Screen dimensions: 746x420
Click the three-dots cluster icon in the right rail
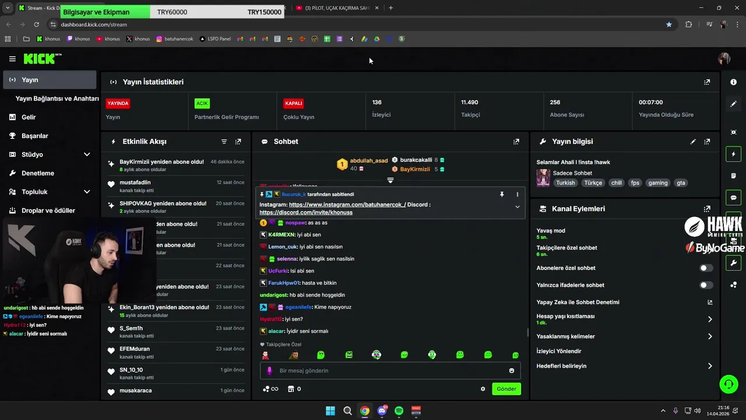click(733, 285)
